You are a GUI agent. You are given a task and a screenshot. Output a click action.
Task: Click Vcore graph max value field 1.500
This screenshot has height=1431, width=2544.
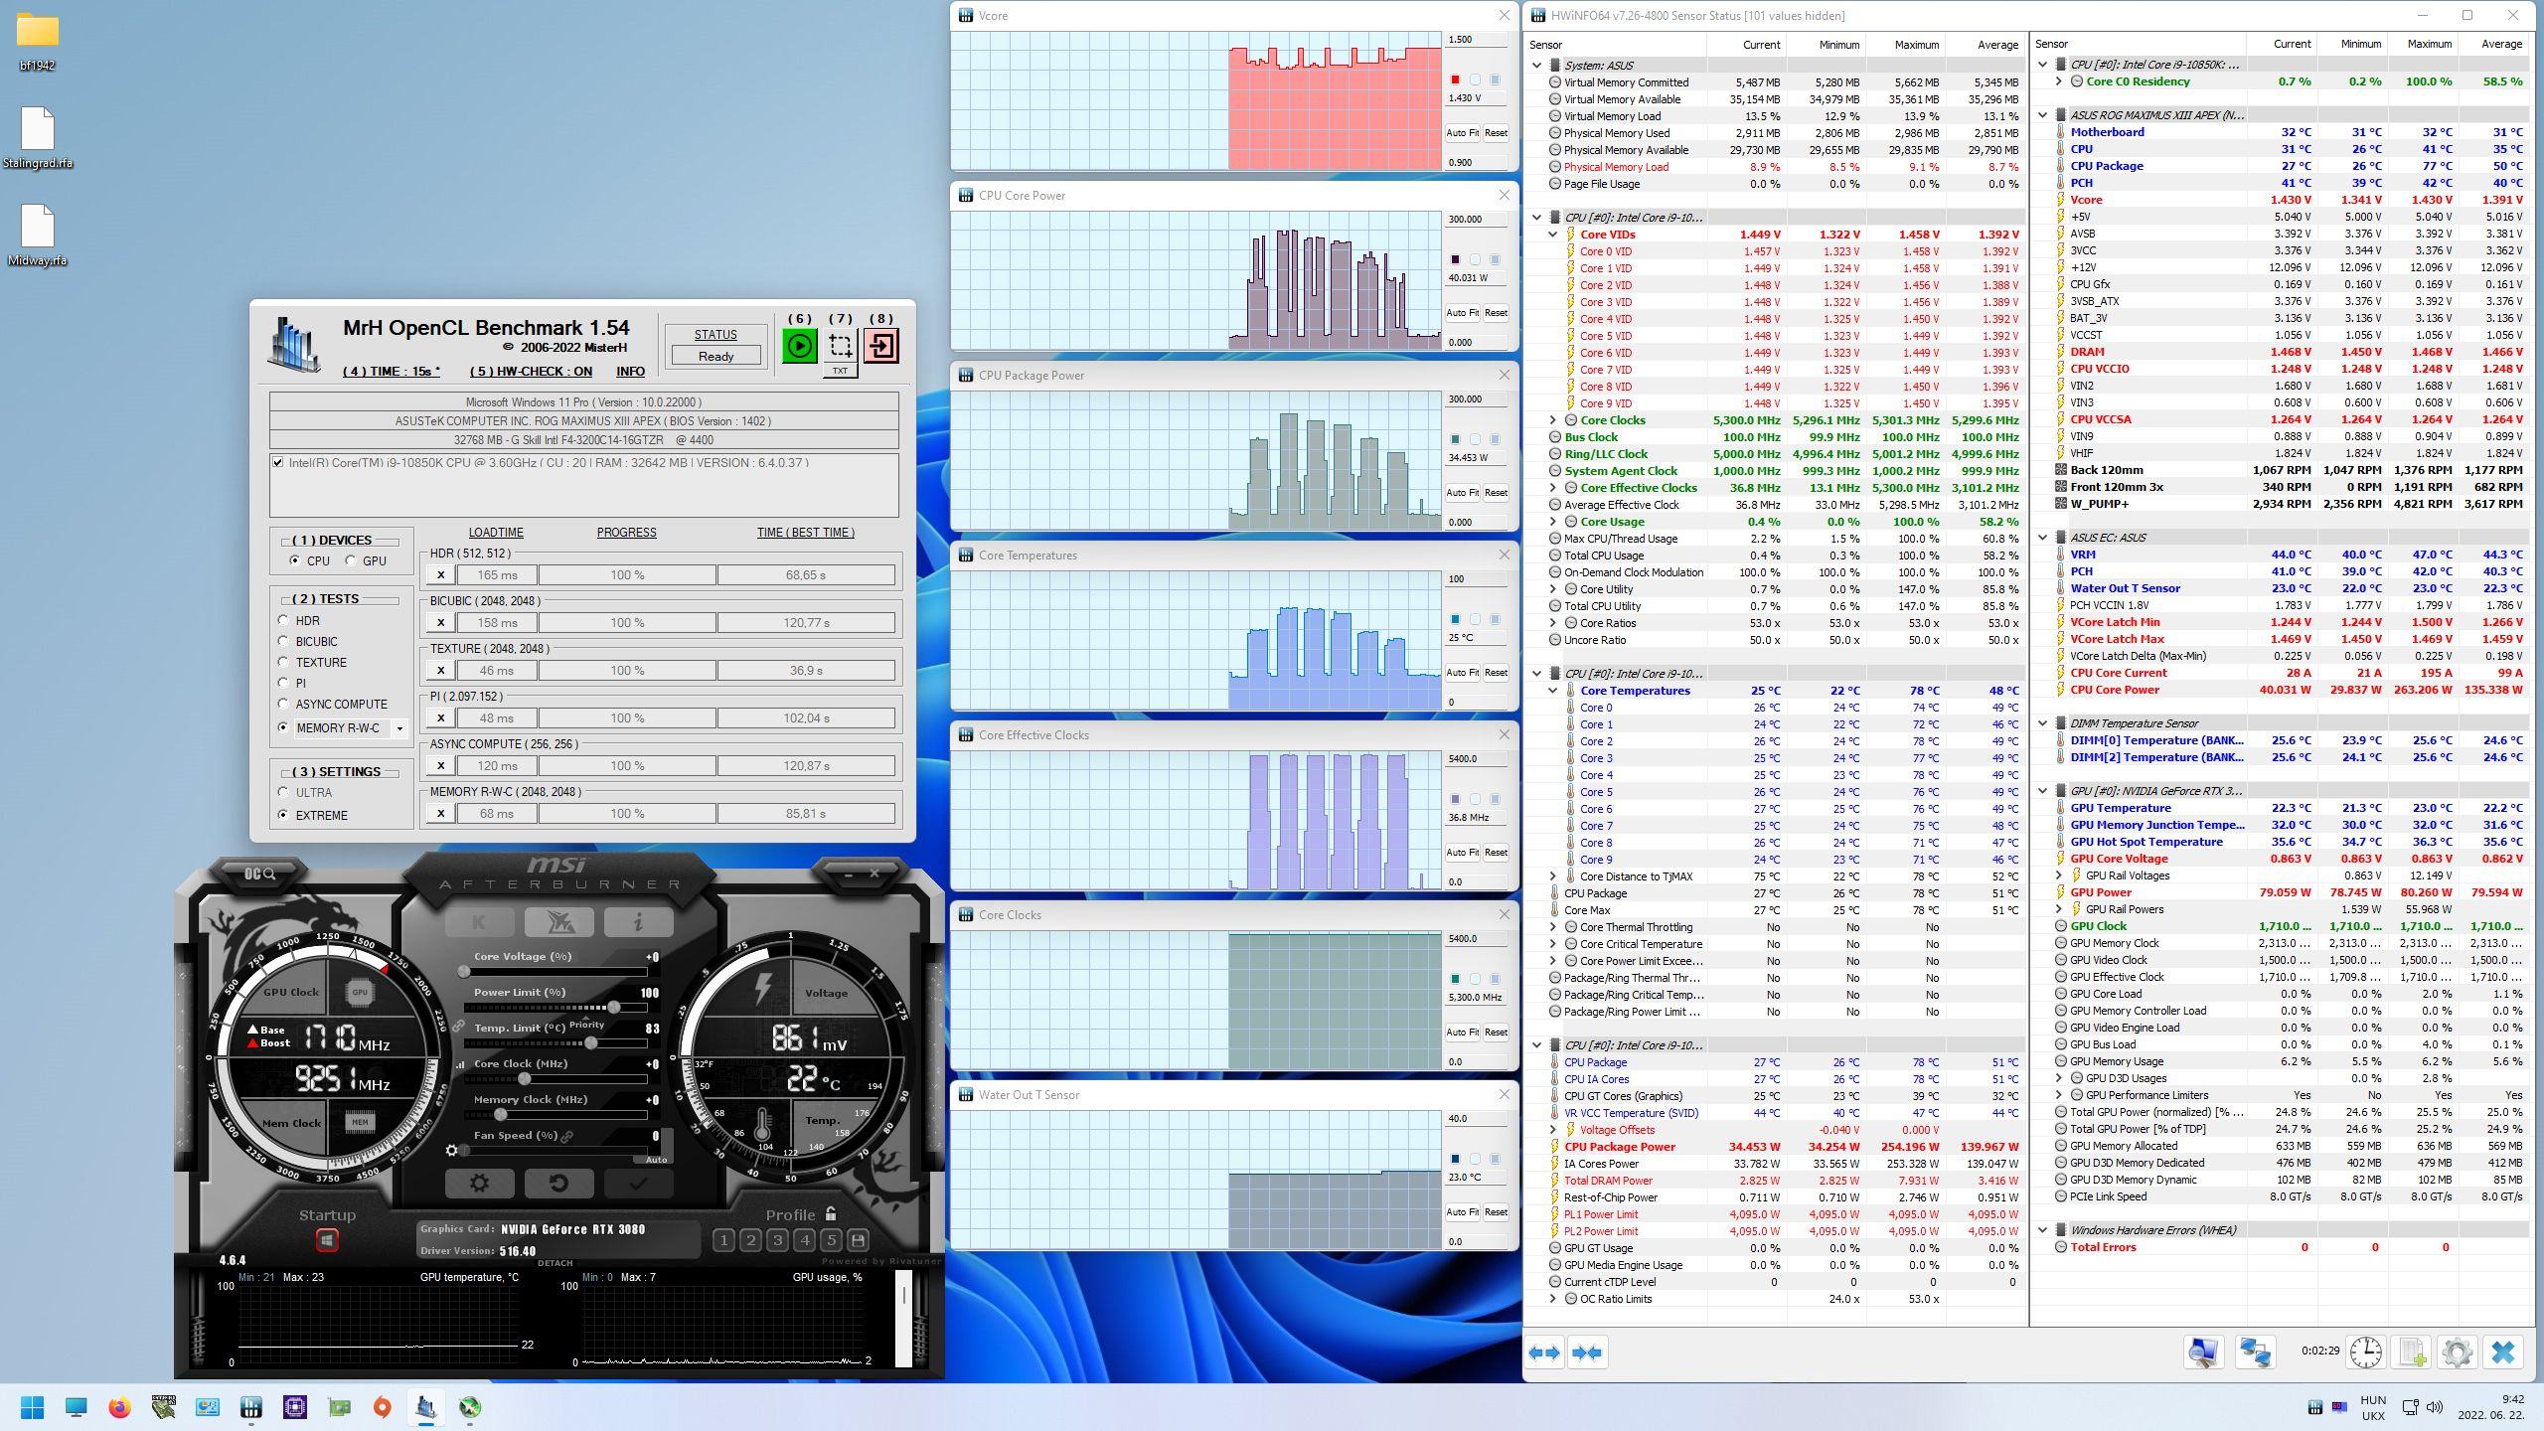[1475, 40]
